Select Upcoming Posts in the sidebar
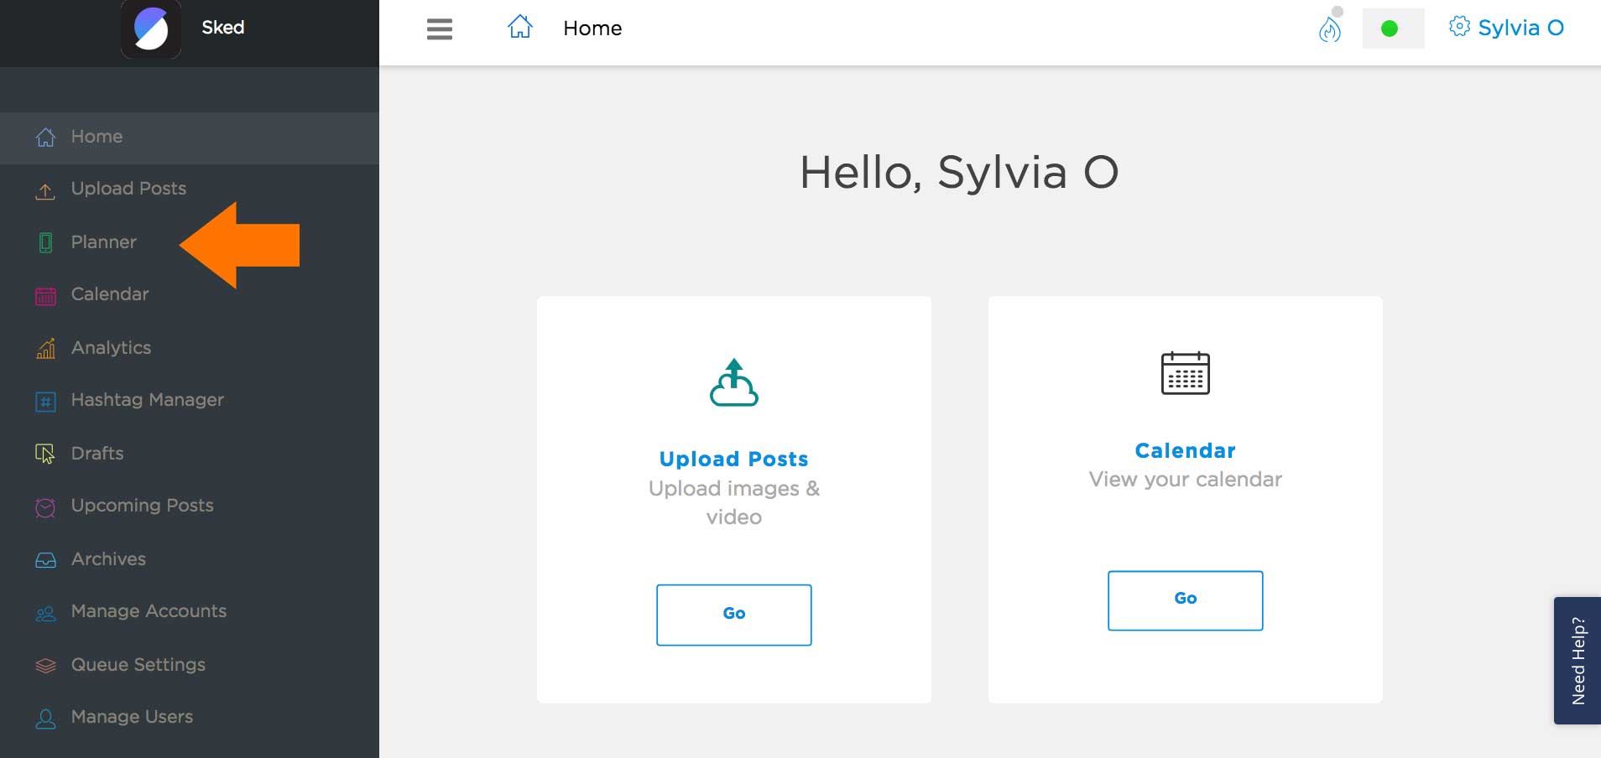 point(141,506)
